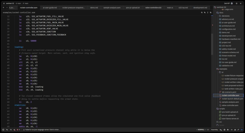Switch to the sample-analysis.asm tab
Image resolution: width=245 pixels, height=133 pixels.
tap(112, 8)
